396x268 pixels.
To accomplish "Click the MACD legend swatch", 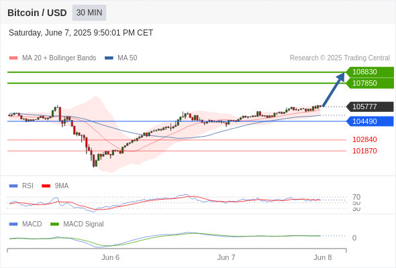I will pyautogui.click(x=13, y=224).
